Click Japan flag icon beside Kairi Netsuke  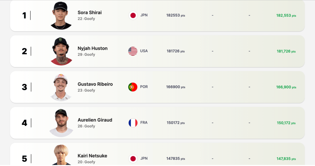tap(133, 159)
